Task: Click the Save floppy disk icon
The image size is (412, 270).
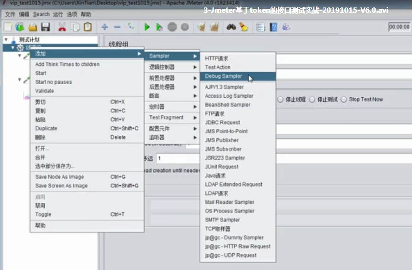Action: pos(46,27)
